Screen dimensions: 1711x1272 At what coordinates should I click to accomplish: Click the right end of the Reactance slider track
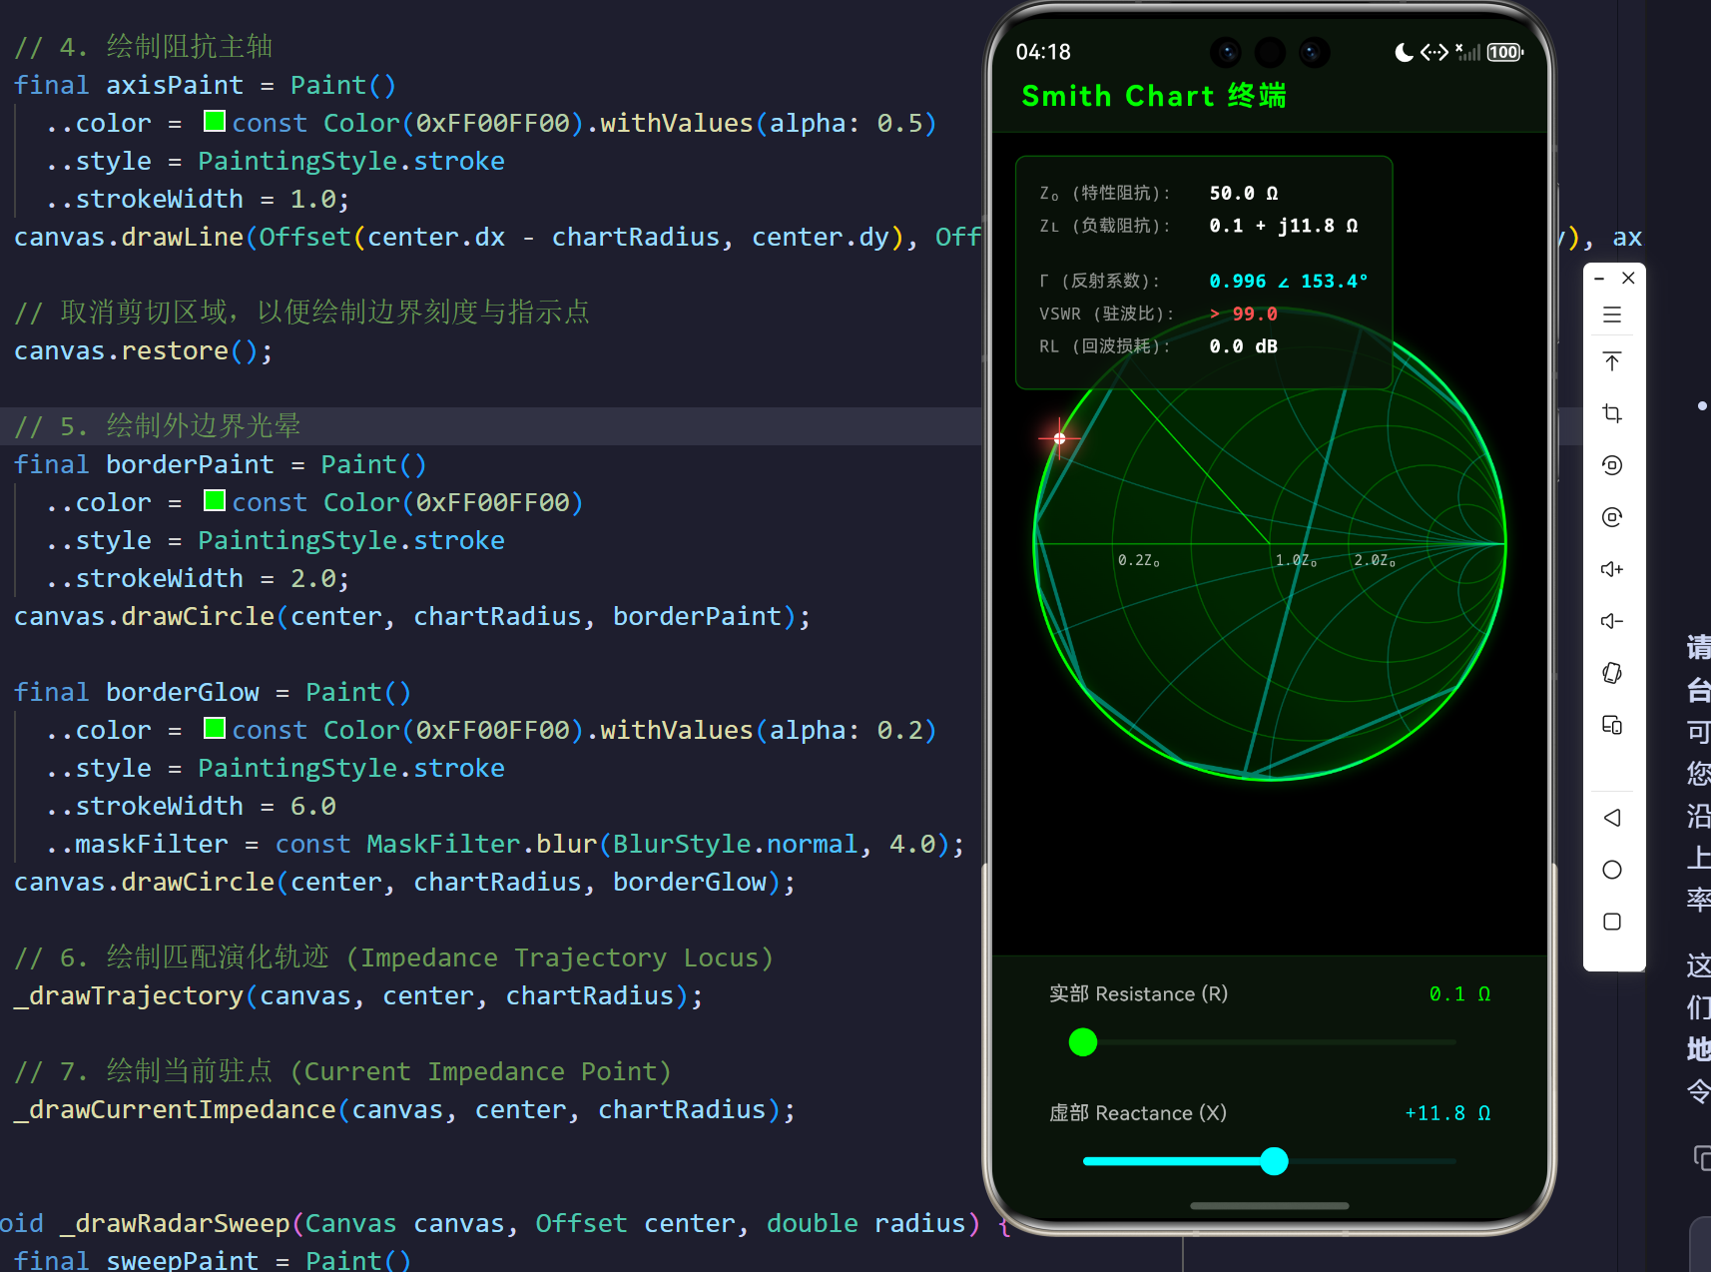[x=1451, y=1161]
